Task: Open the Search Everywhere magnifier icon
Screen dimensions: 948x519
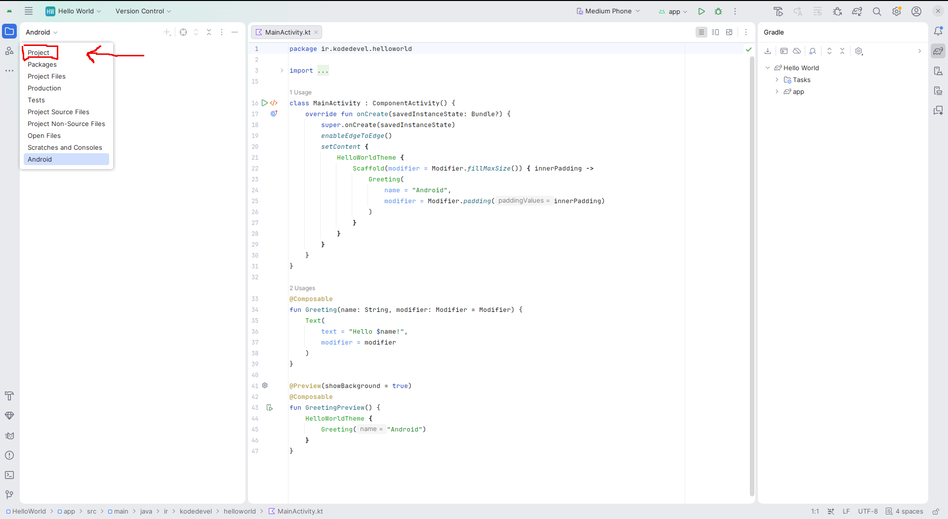Action: coord(877,11)
